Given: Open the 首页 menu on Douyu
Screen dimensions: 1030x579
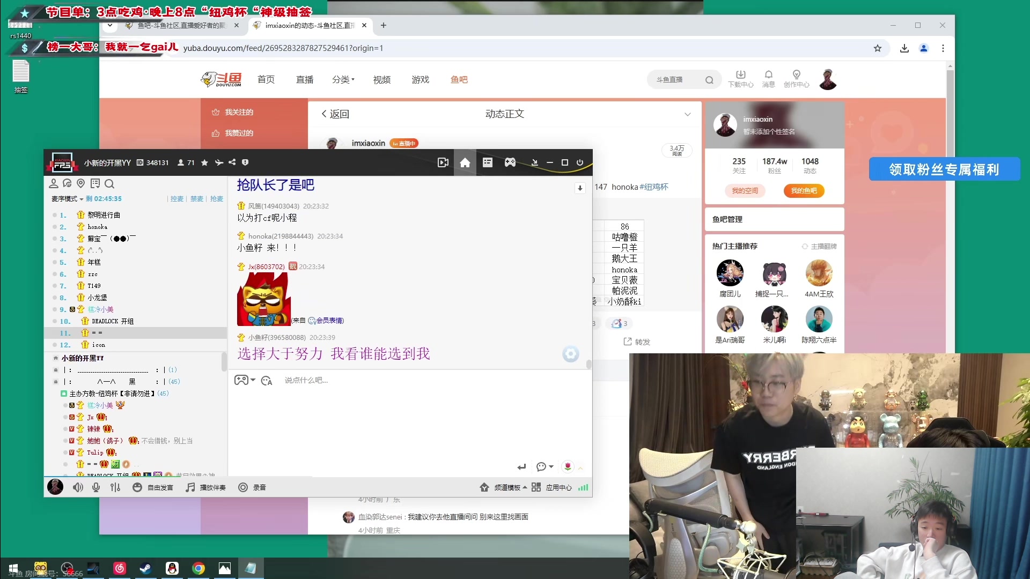Looking at the screenshot, I should [x=266, y=79].
